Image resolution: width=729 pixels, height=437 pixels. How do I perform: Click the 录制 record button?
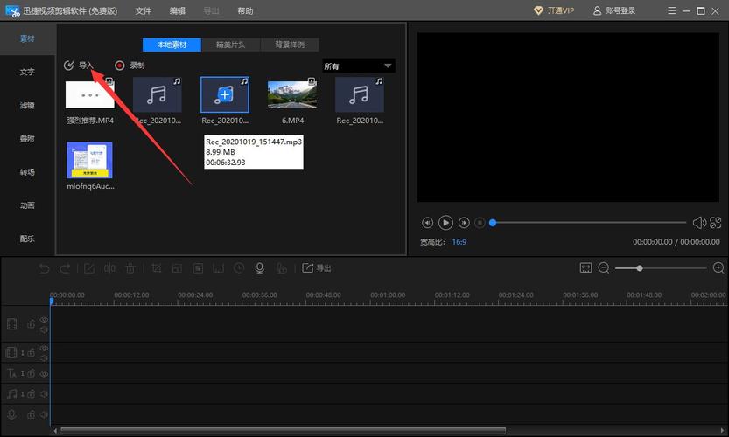tap(130, 66)
